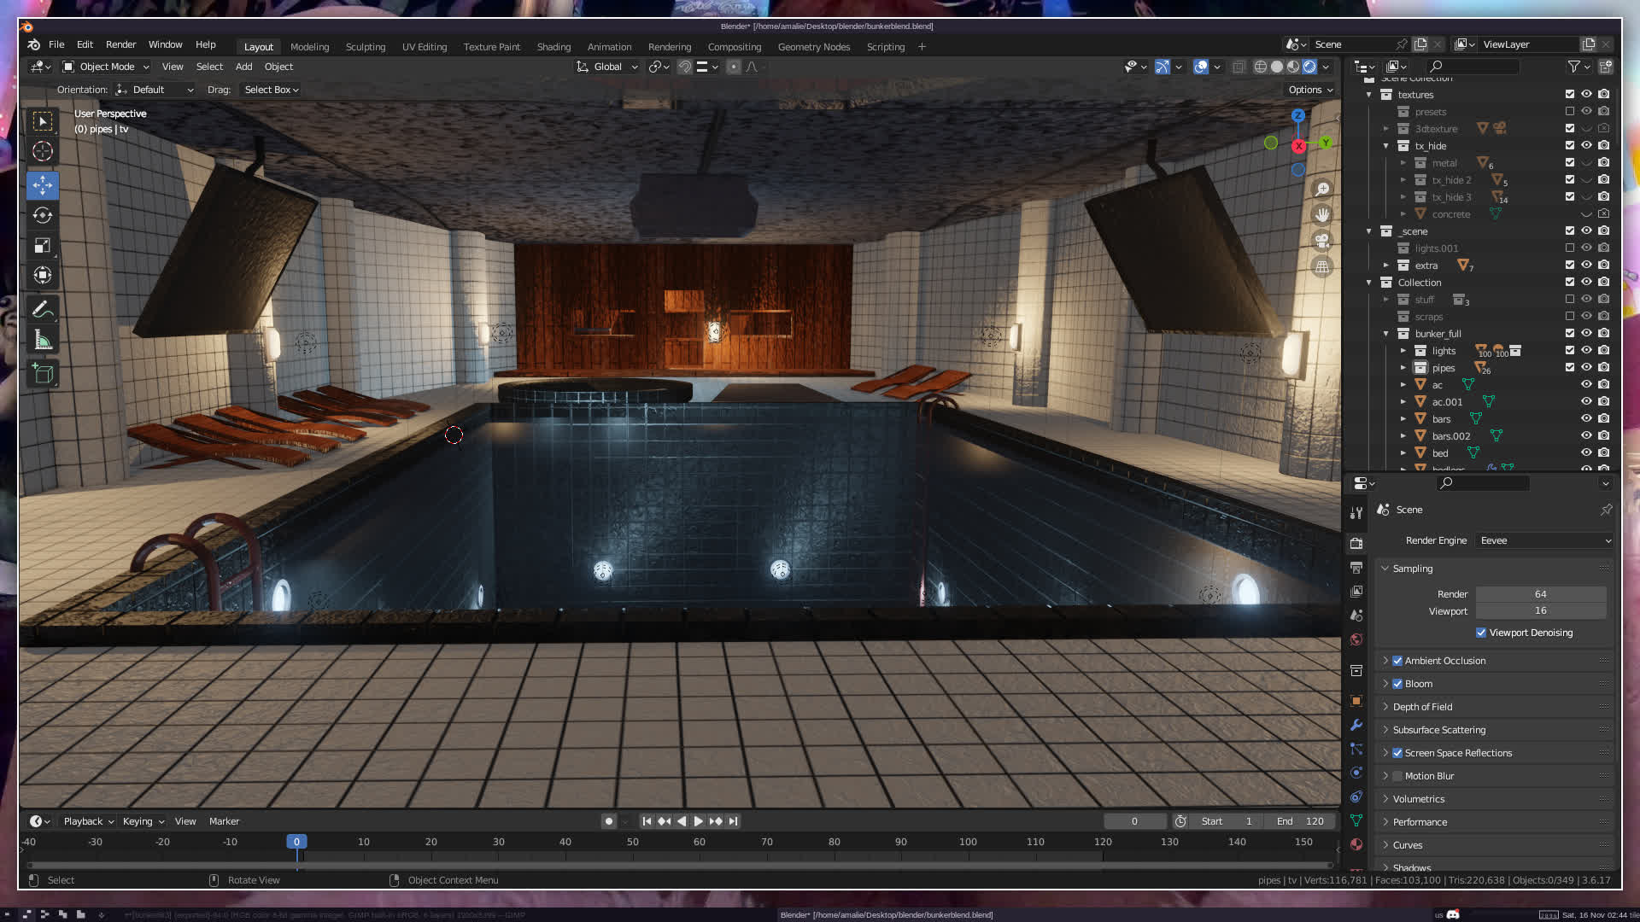This screenshot has height=922, width=1640.
Task: Switch to wireframe viewport shading
Action: tap(1260, 67)
